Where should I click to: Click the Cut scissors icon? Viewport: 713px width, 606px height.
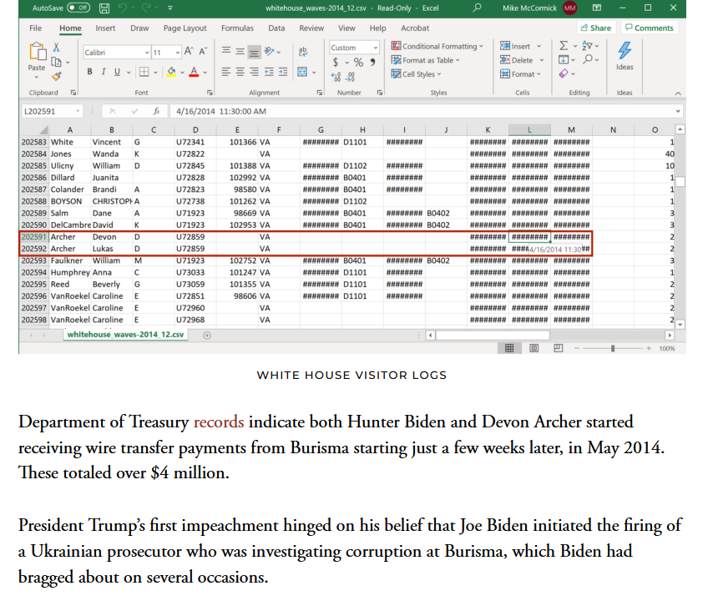57,47
